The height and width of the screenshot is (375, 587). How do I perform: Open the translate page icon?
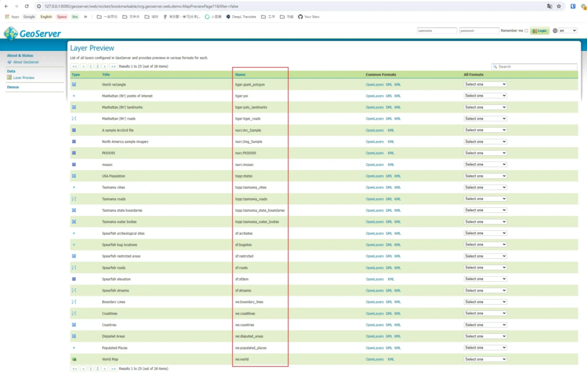pos(550,6)
